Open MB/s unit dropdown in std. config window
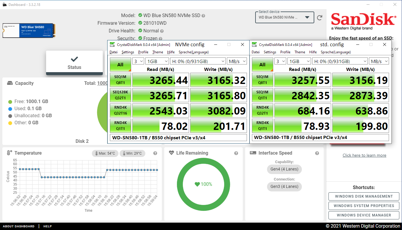Image resolution: width=402 pixels, height=230 pixels. [379, 61]
